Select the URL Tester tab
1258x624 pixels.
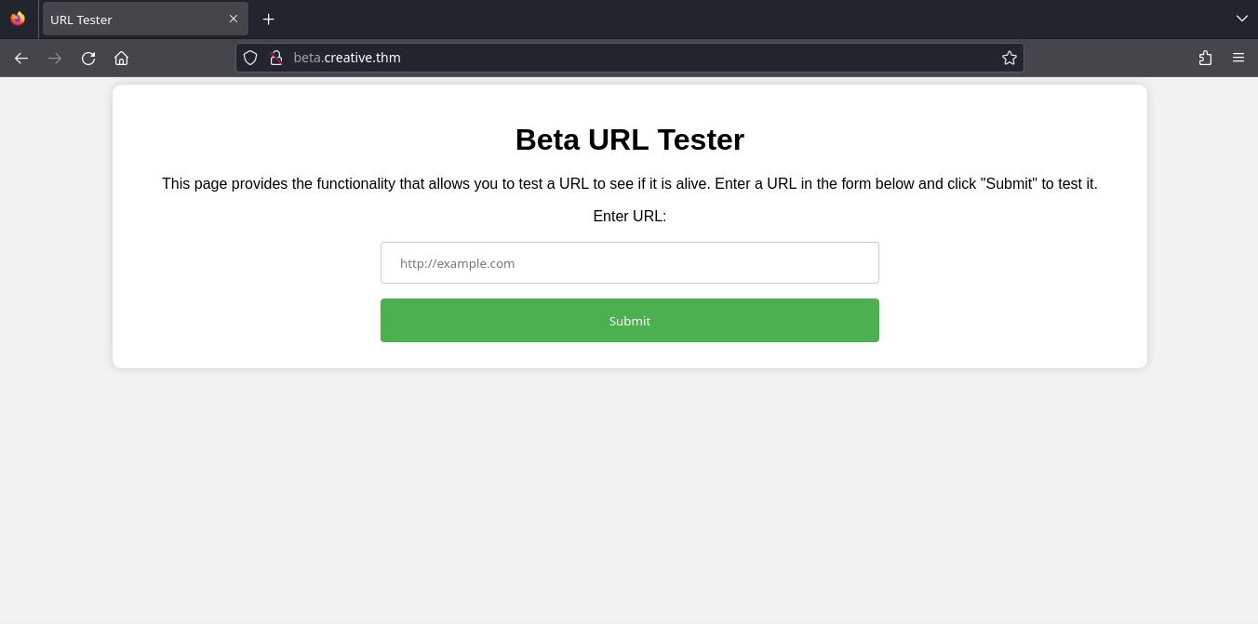[x=130, y=20]
